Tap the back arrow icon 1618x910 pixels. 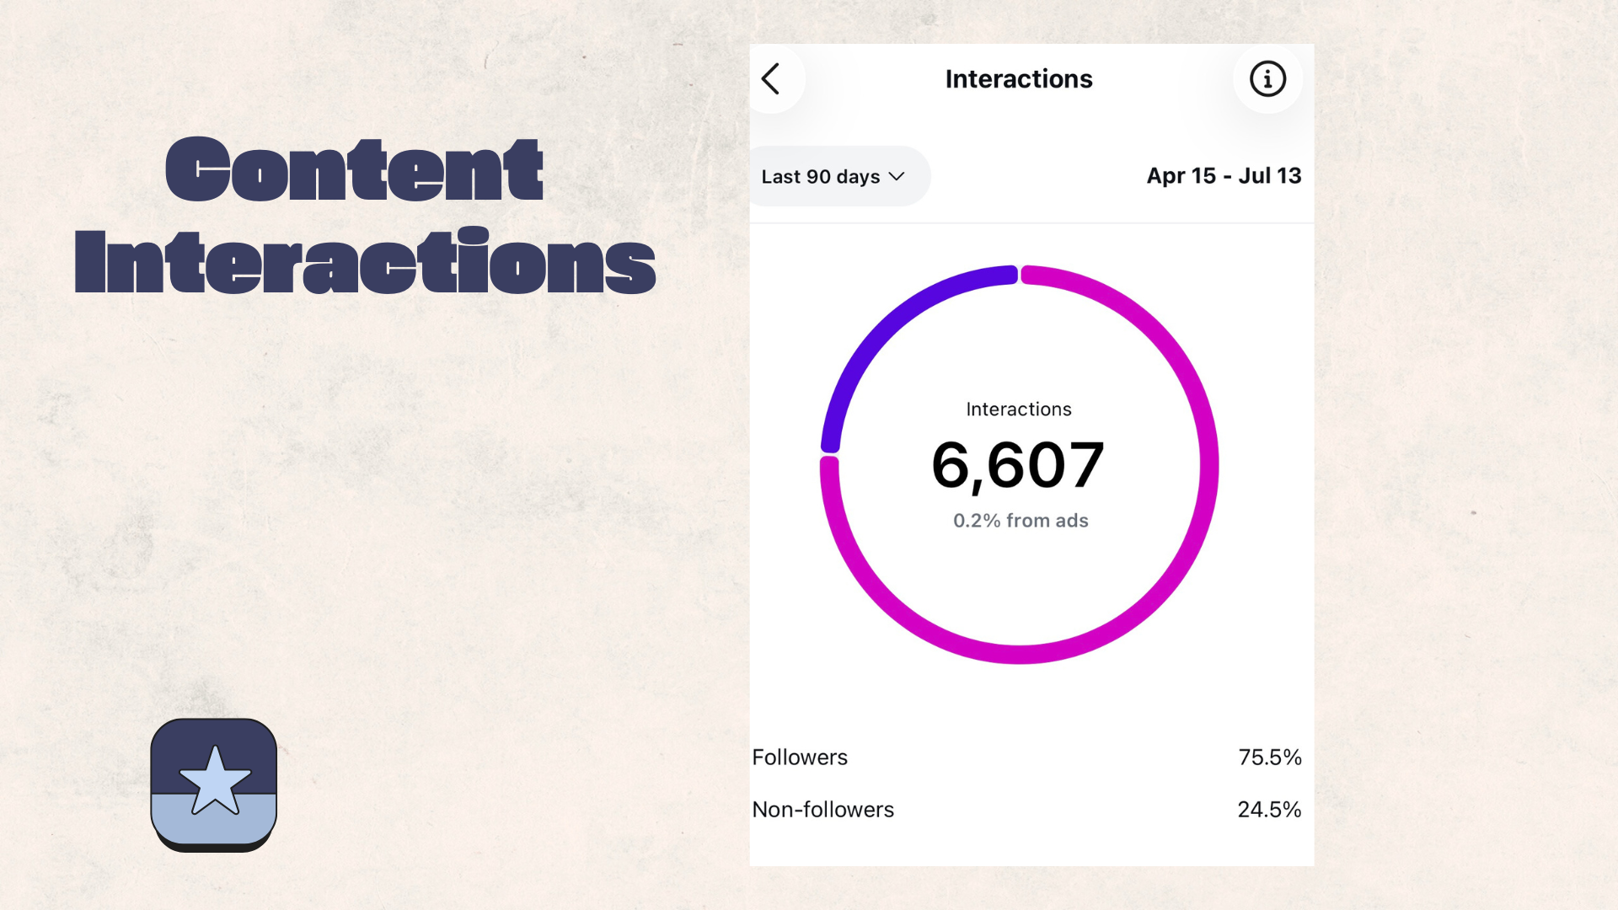pos(770,79)
